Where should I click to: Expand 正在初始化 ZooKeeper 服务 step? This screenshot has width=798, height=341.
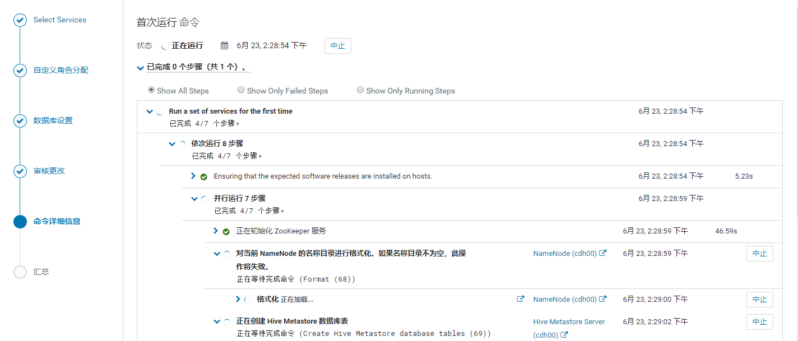pyautogui.click(x=216, y=231)
